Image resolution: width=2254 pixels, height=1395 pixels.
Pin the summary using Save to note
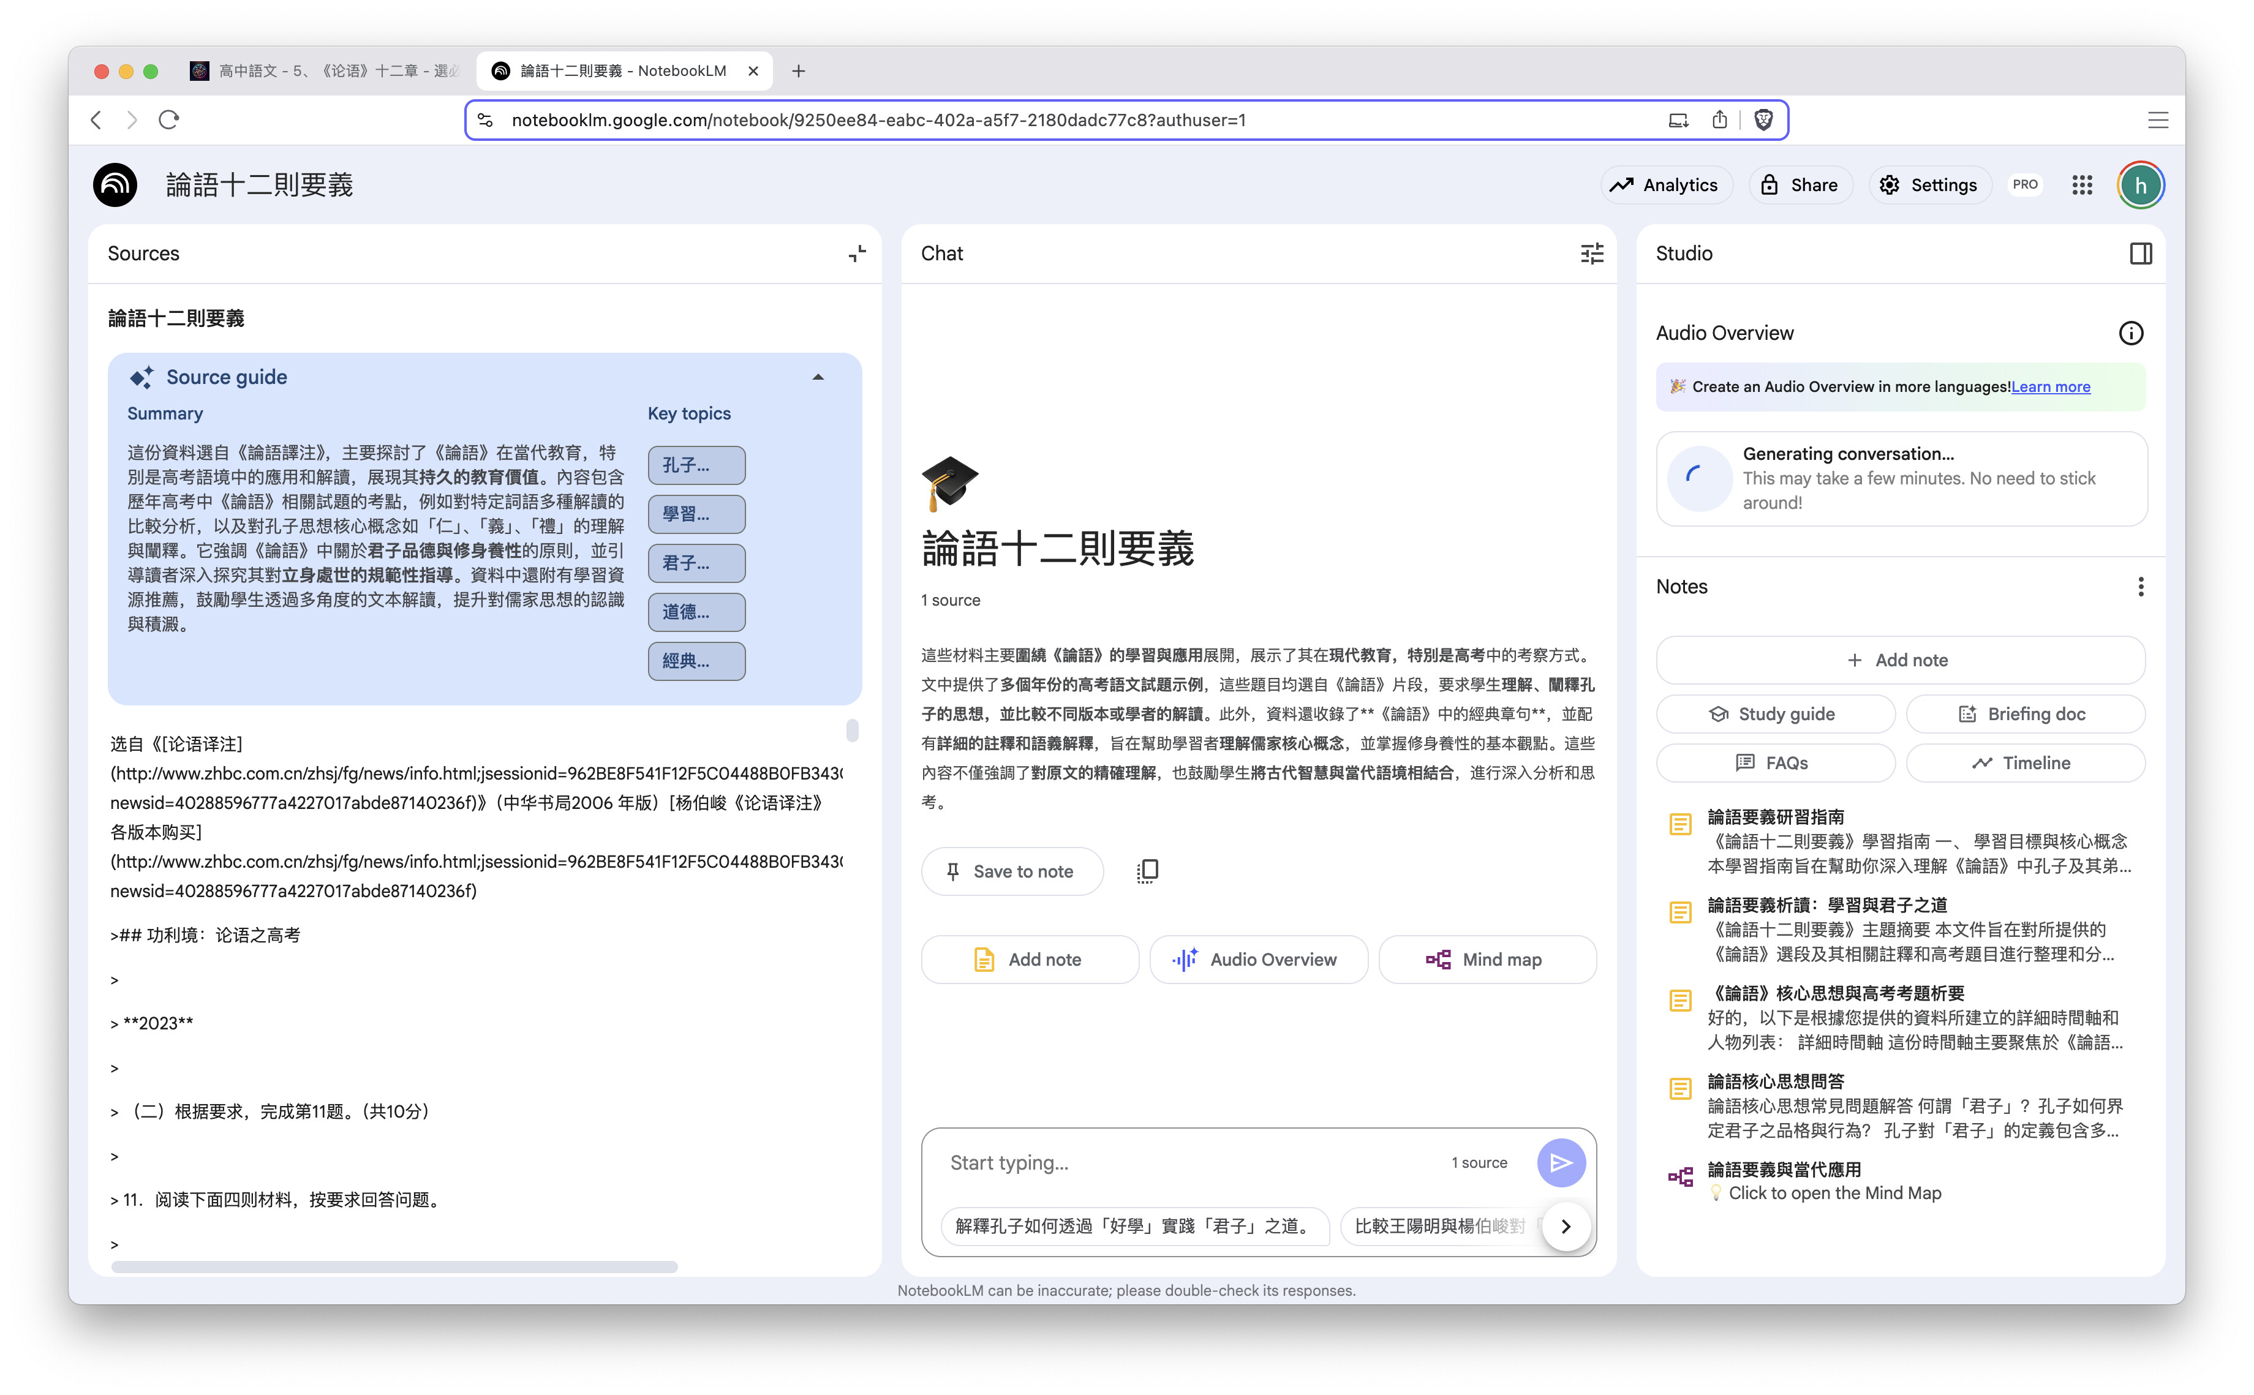coord(1011,871)
